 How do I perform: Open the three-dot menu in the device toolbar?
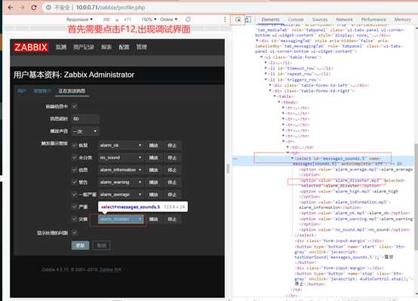coord(225,20)
